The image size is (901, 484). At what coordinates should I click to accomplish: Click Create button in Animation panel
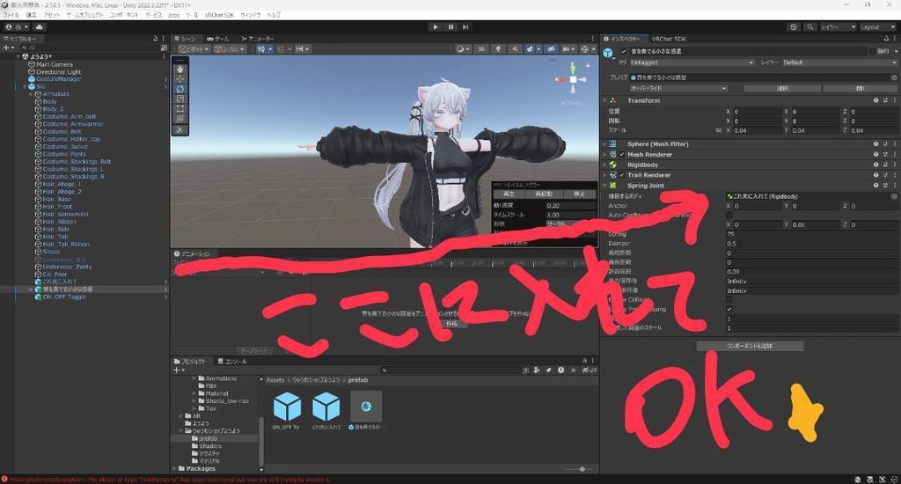(x=452, y=324)
